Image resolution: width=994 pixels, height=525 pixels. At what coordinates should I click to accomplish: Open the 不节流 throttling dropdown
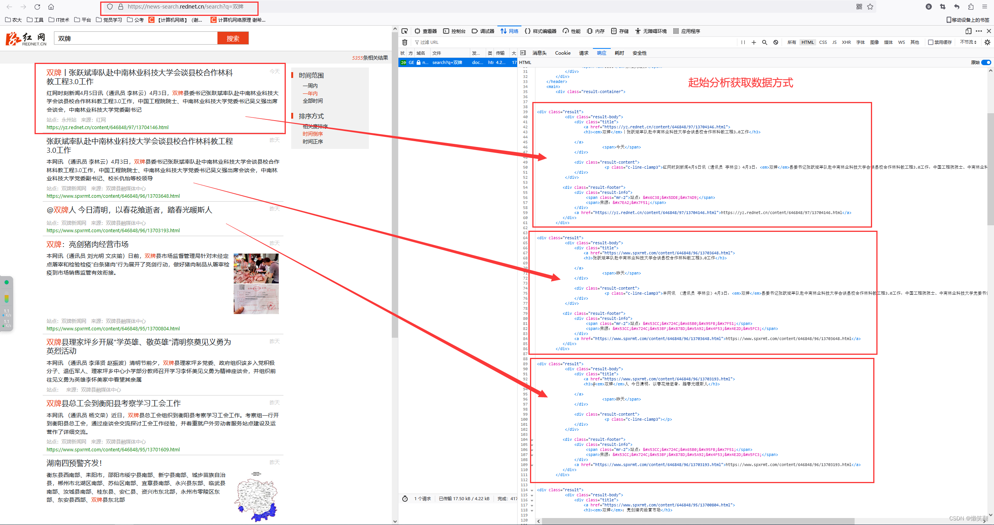(968, 42)
